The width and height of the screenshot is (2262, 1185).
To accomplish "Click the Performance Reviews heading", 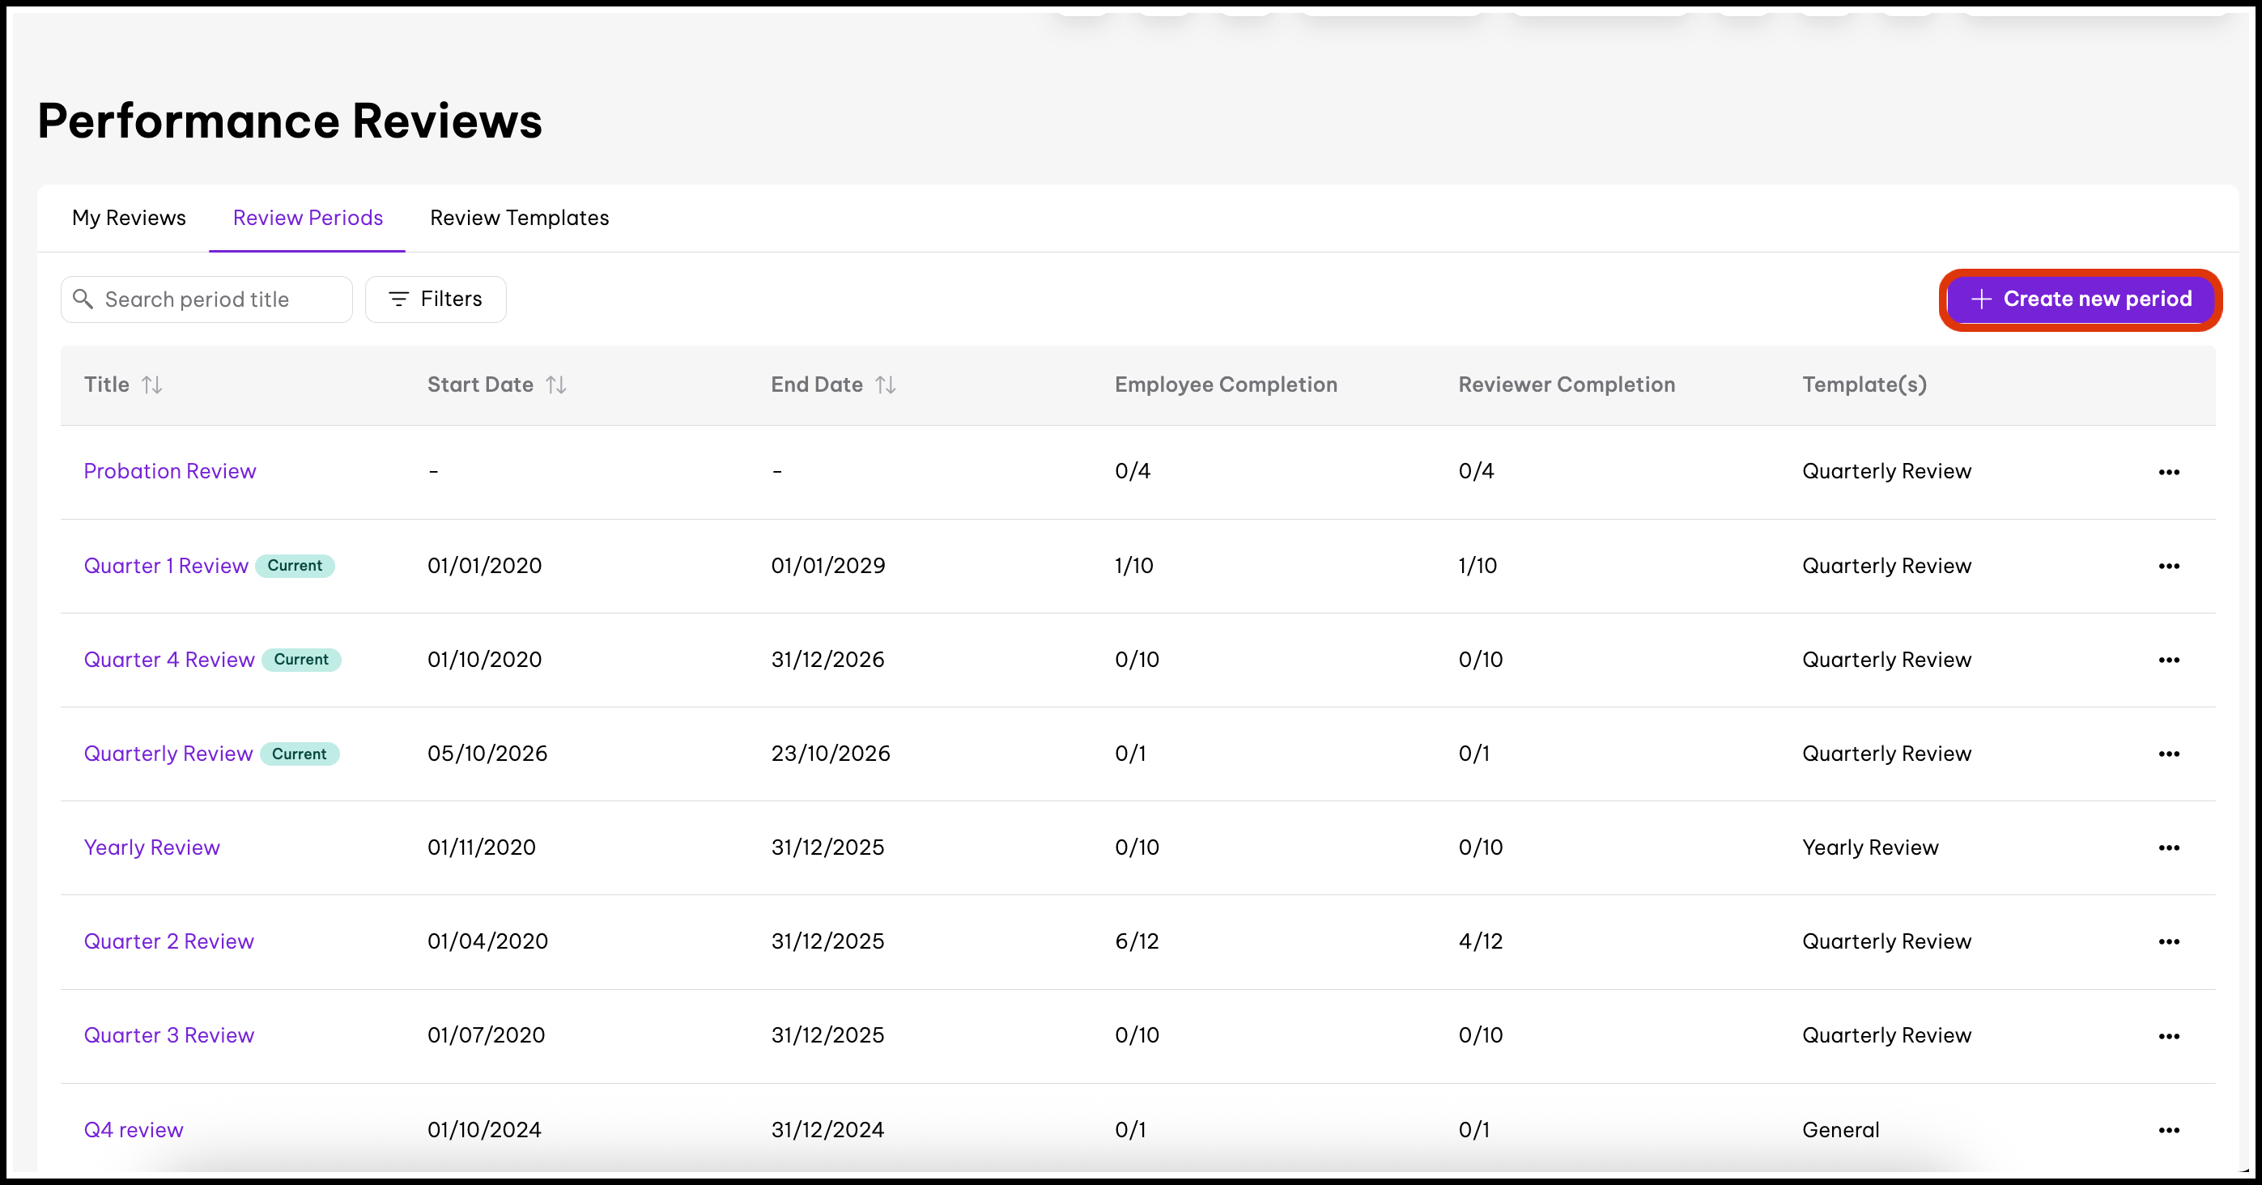I will tap(290, 121).
